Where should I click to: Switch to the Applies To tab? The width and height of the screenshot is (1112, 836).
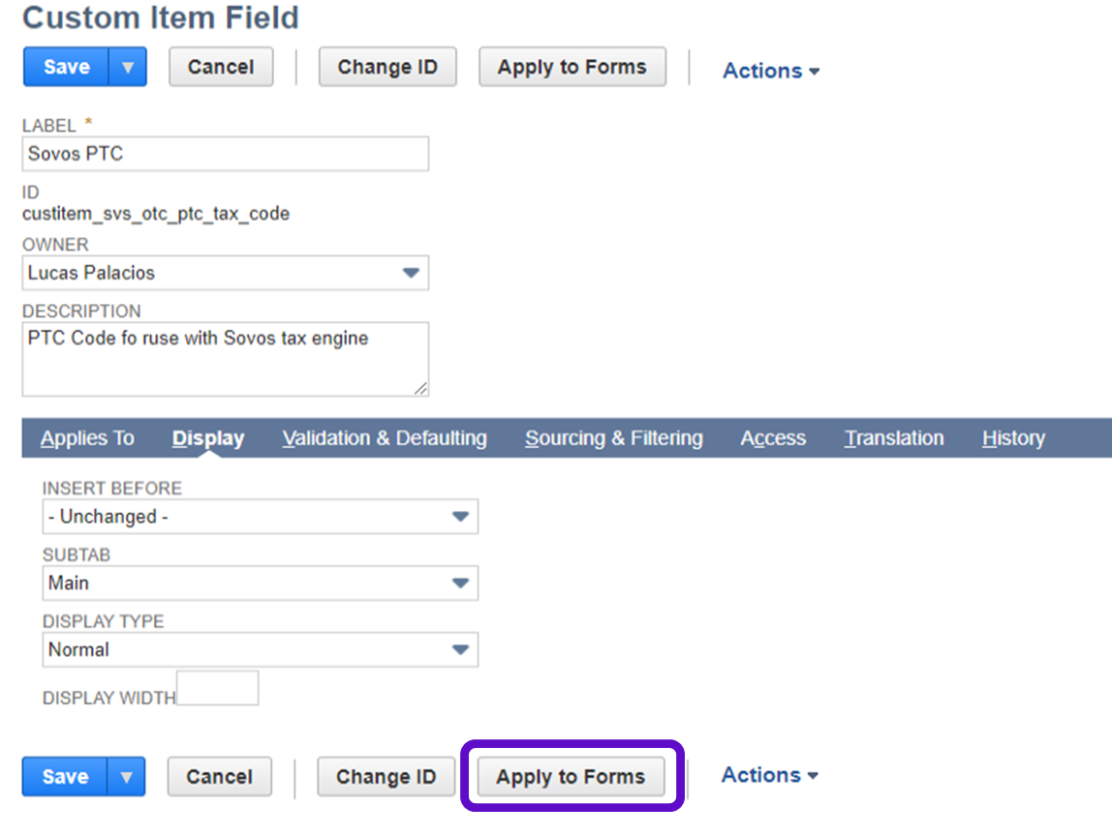tap(87, 438)
